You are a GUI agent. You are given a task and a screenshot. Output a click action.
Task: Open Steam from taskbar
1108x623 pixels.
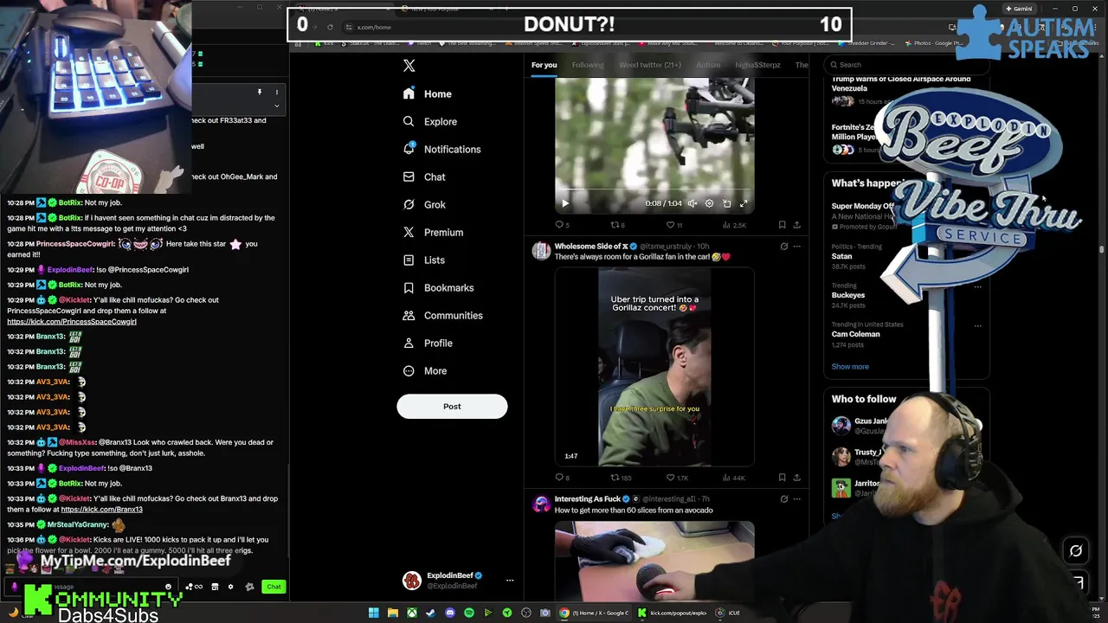coord(431,613)
